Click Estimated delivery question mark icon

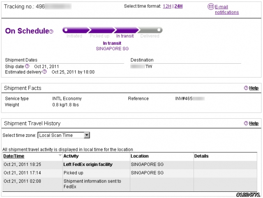point(44,72)
